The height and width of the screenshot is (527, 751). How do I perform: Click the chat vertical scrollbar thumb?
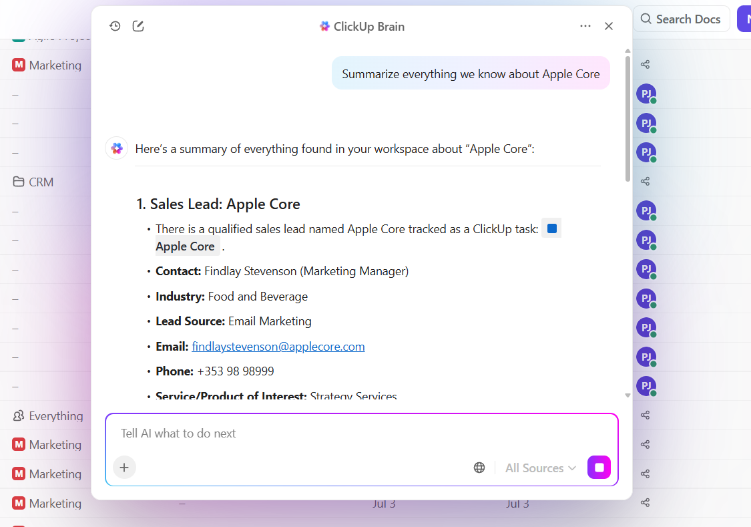(628, 119)
